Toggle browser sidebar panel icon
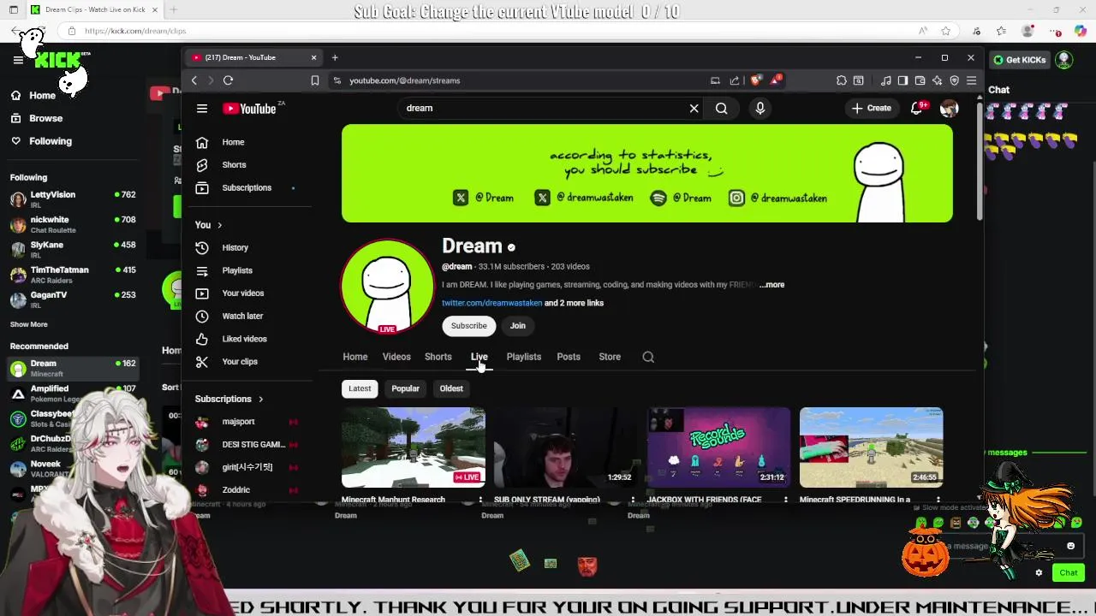Viewport: 1096px width, 616px height. [x=902, y=80]
